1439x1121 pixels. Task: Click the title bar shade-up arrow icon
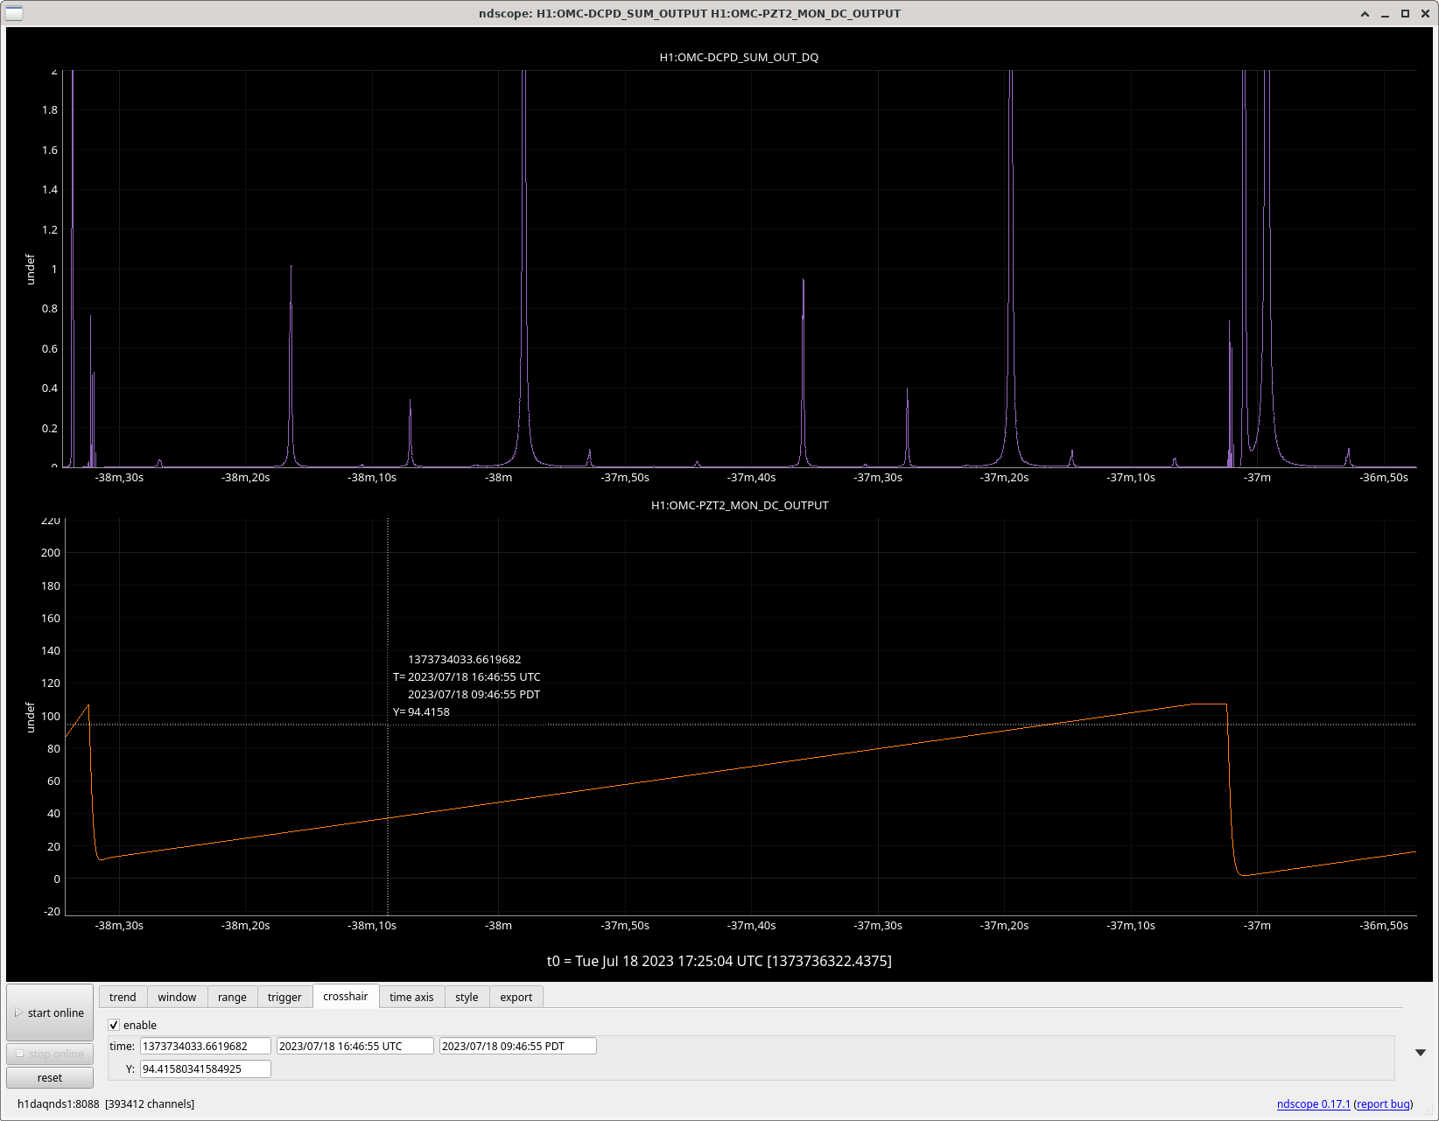click(x=1365, y=14)
